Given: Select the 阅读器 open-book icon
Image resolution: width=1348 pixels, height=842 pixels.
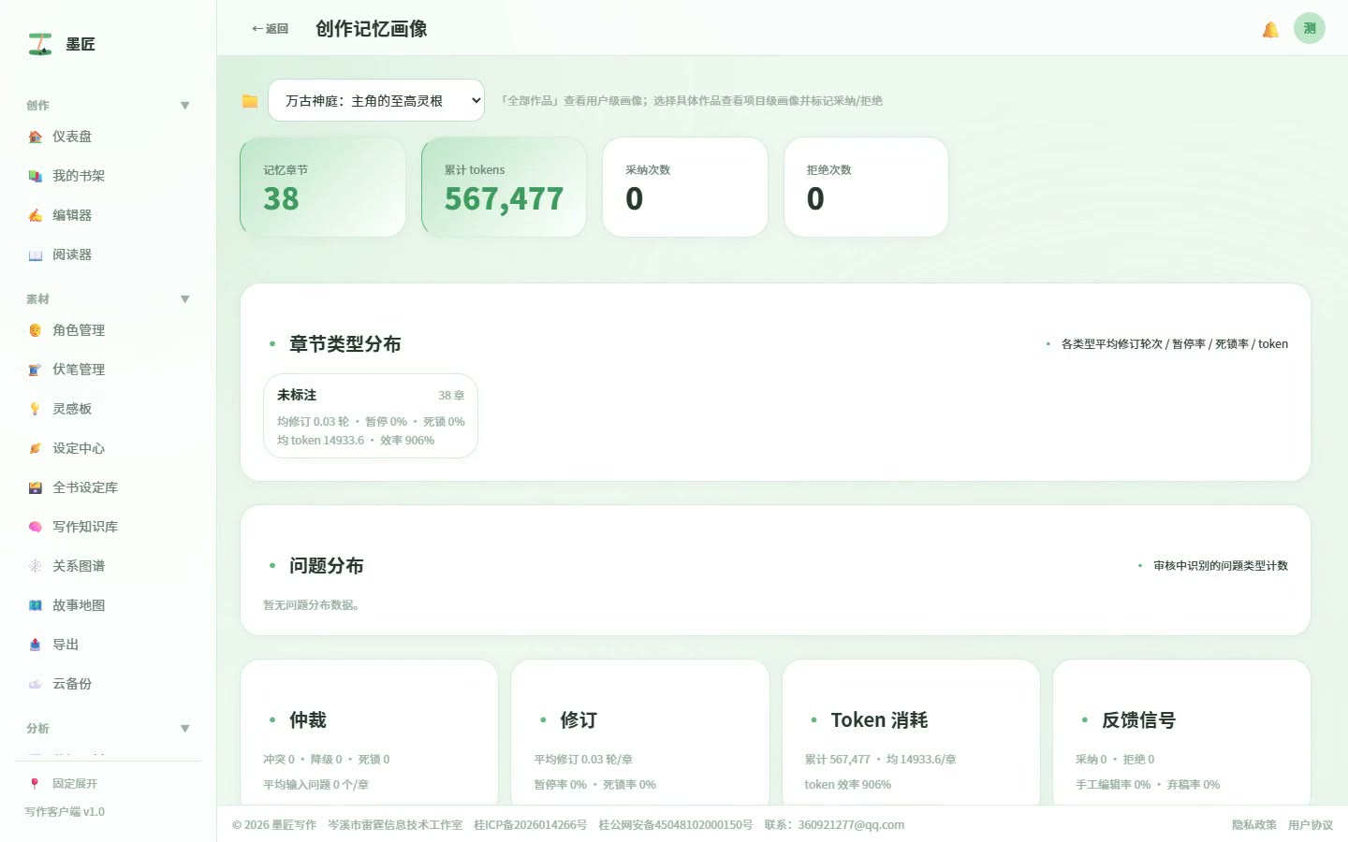Looking at the screenshot, I should tap(35, 254).
